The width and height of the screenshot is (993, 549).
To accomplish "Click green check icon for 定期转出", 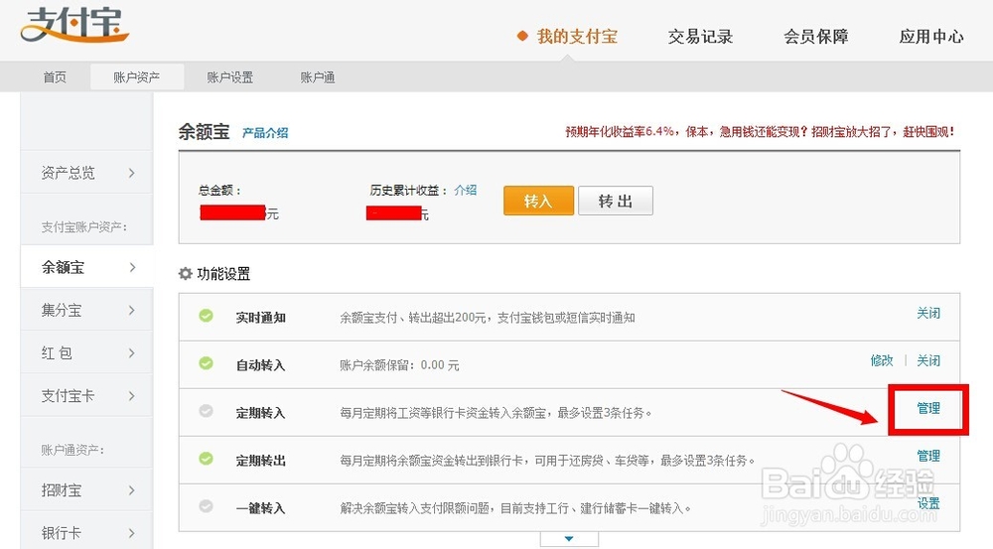I will click(206, 459).
